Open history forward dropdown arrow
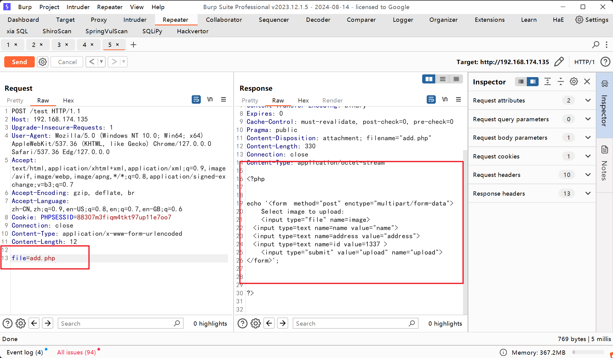Screen dimensions: 613x358 point(124,62)
